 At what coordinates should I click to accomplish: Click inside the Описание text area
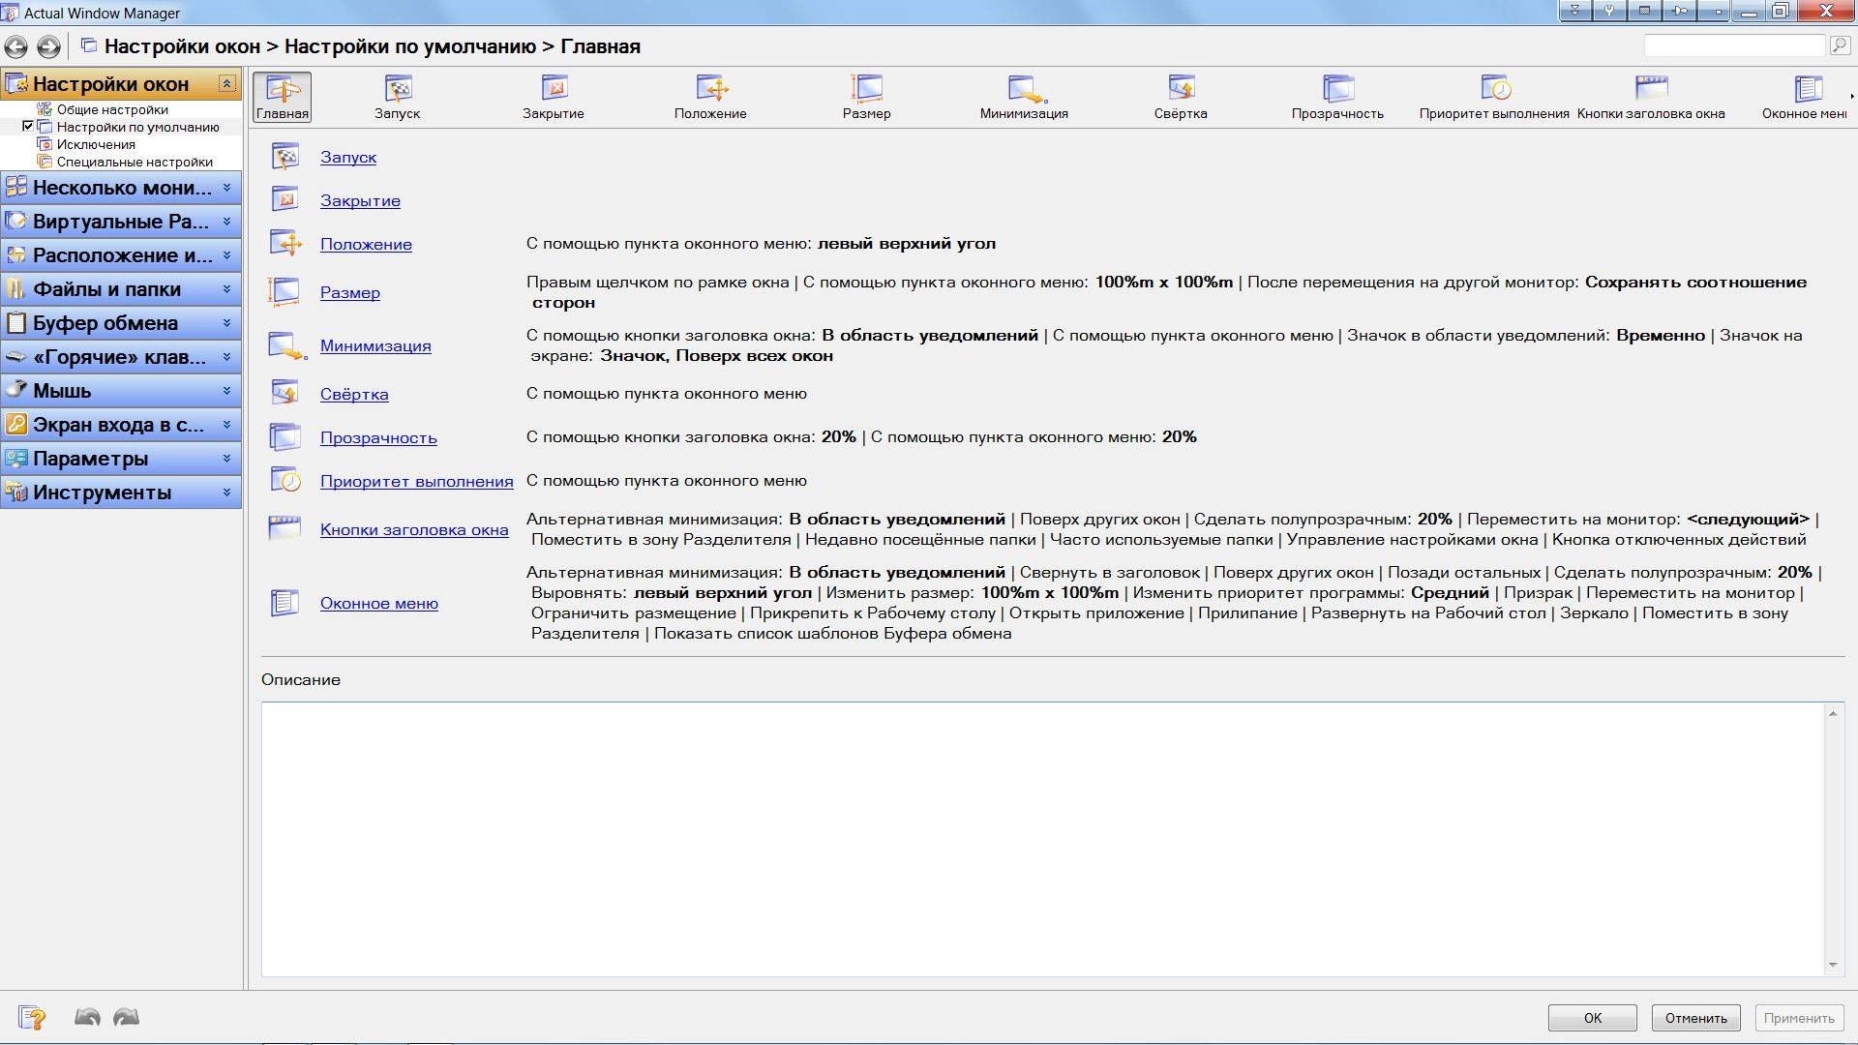click(1043, 839)
